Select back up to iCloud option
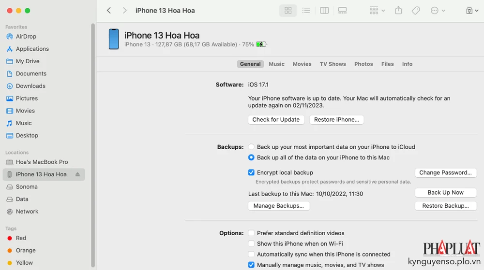Screen dimensions: 484x270 click(x=251, y=147)
